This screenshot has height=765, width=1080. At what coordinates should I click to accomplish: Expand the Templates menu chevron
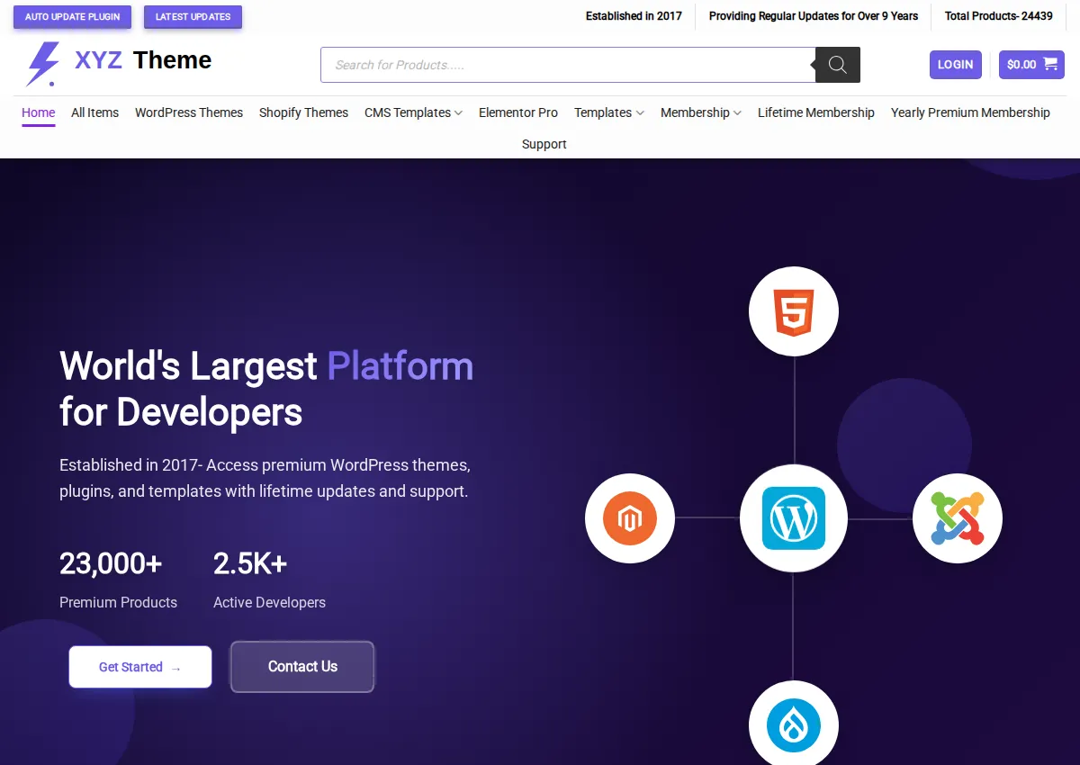pyautogui.click(x=640, y=113)
